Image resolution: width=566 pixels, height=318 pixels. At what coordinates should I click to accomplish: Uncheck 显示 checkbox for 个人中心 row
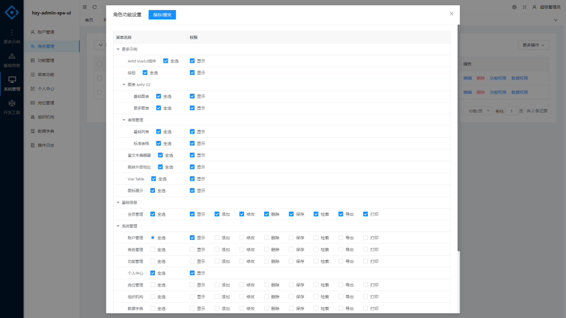[x=192, y=273]
